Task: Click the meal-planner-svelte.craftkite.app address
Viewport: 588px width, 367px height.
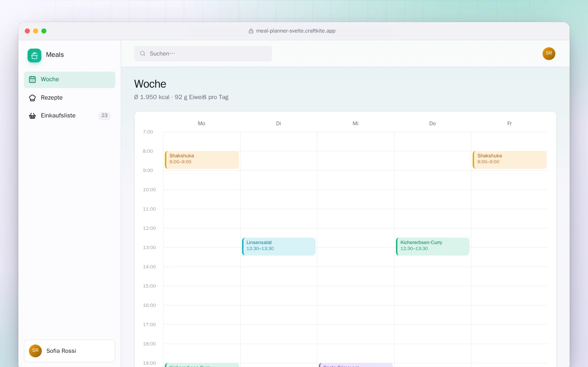Action: click(x=296, y=31)
